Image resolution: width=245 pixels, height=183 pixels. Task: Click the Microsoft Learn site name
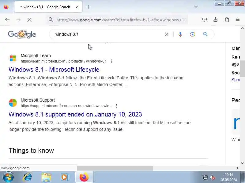36,56
